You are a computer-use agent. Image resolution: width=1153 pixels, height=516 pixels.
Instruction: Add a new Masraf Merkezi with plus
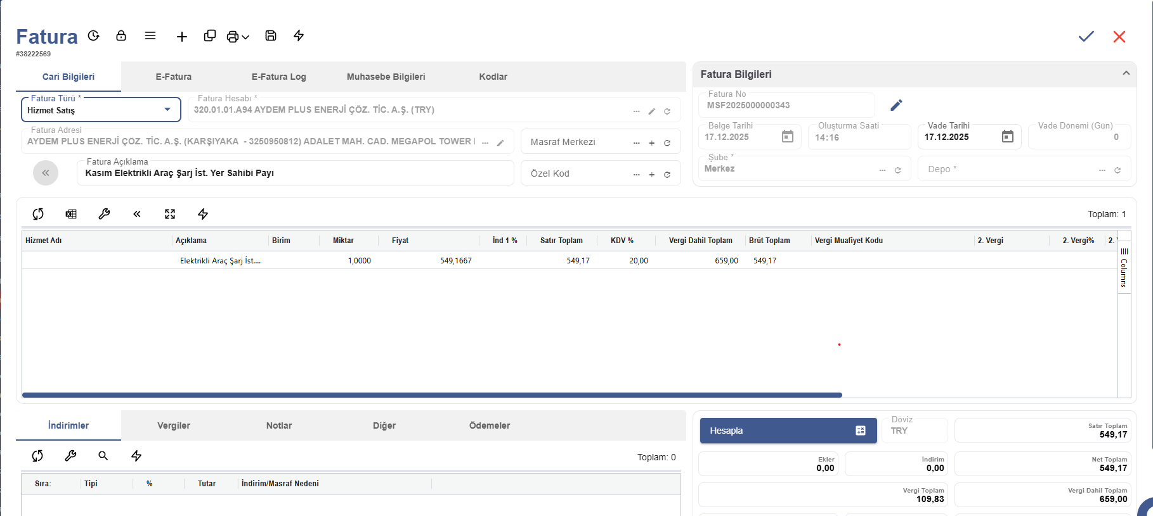point(652,143)
